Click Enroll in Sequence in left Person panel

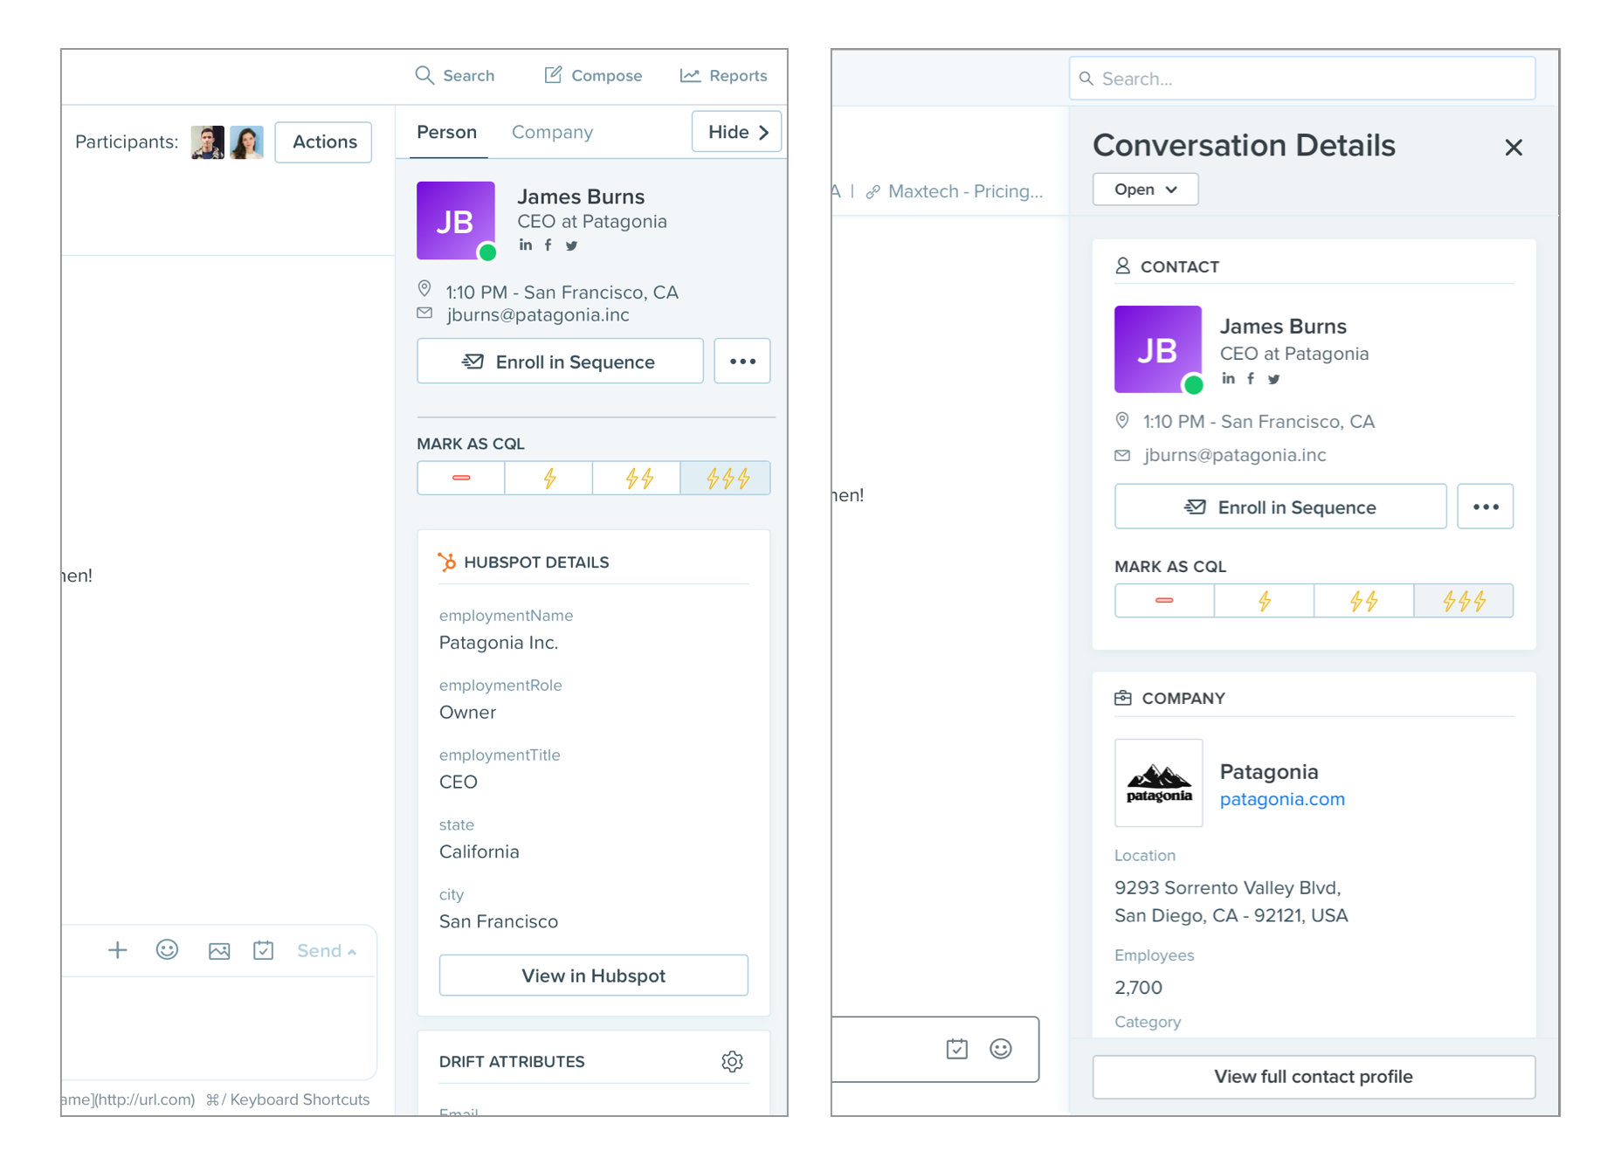coord(560,361)
